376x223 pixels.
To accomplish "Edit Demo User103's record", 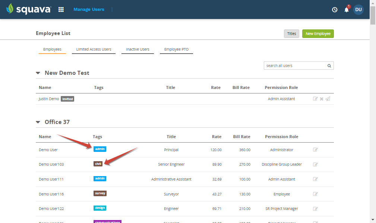I will pos(315,164).
